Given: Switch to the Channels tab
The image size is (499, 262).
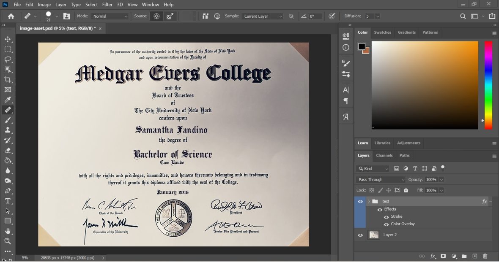Looking at the screenshot, I should (384, 155).
